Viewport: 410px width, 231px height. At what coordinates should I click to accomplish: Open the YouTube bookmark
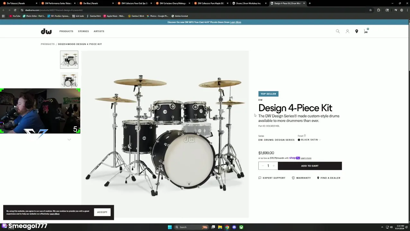[15, 16]
